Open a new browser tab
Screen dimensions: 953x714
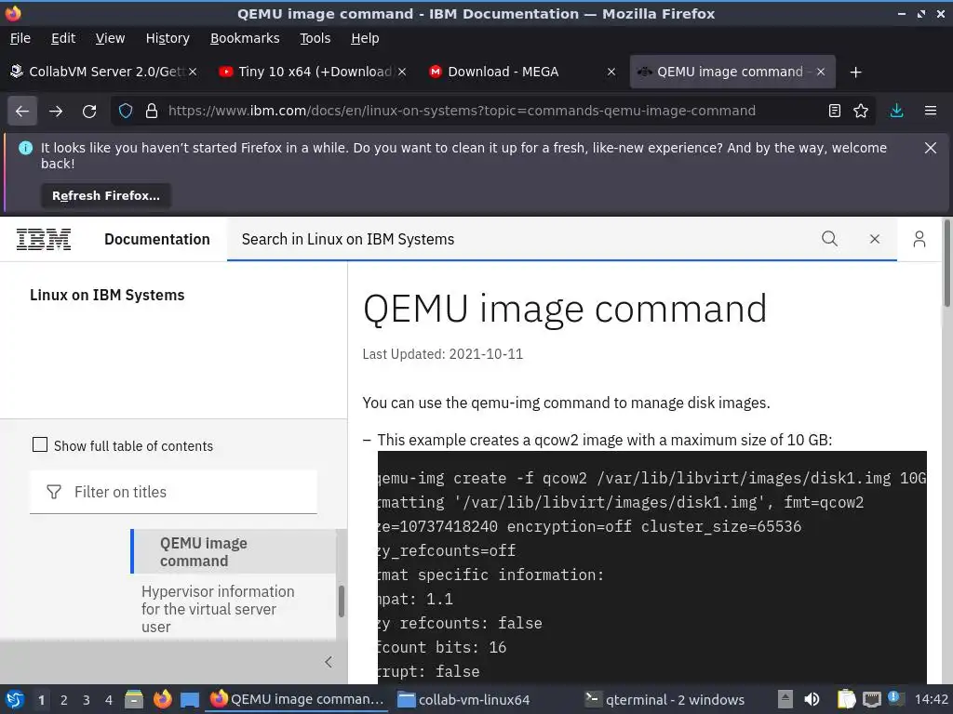point(856,73)
